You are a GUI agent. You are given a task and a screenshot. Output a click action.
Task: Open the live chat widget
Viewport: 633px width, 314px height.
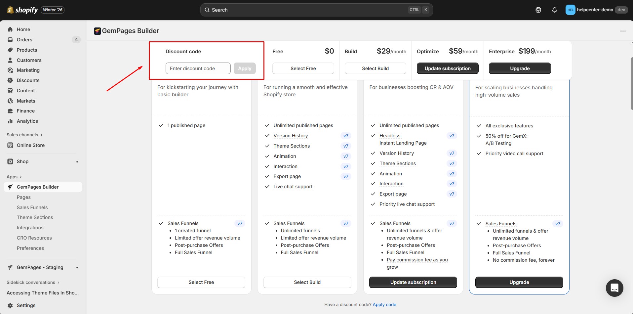point(614,288)
